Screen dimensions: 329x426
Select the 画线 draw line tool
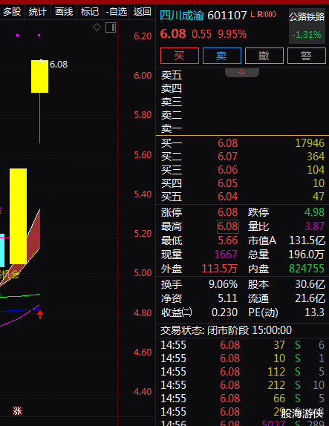[x=64, y=12]
